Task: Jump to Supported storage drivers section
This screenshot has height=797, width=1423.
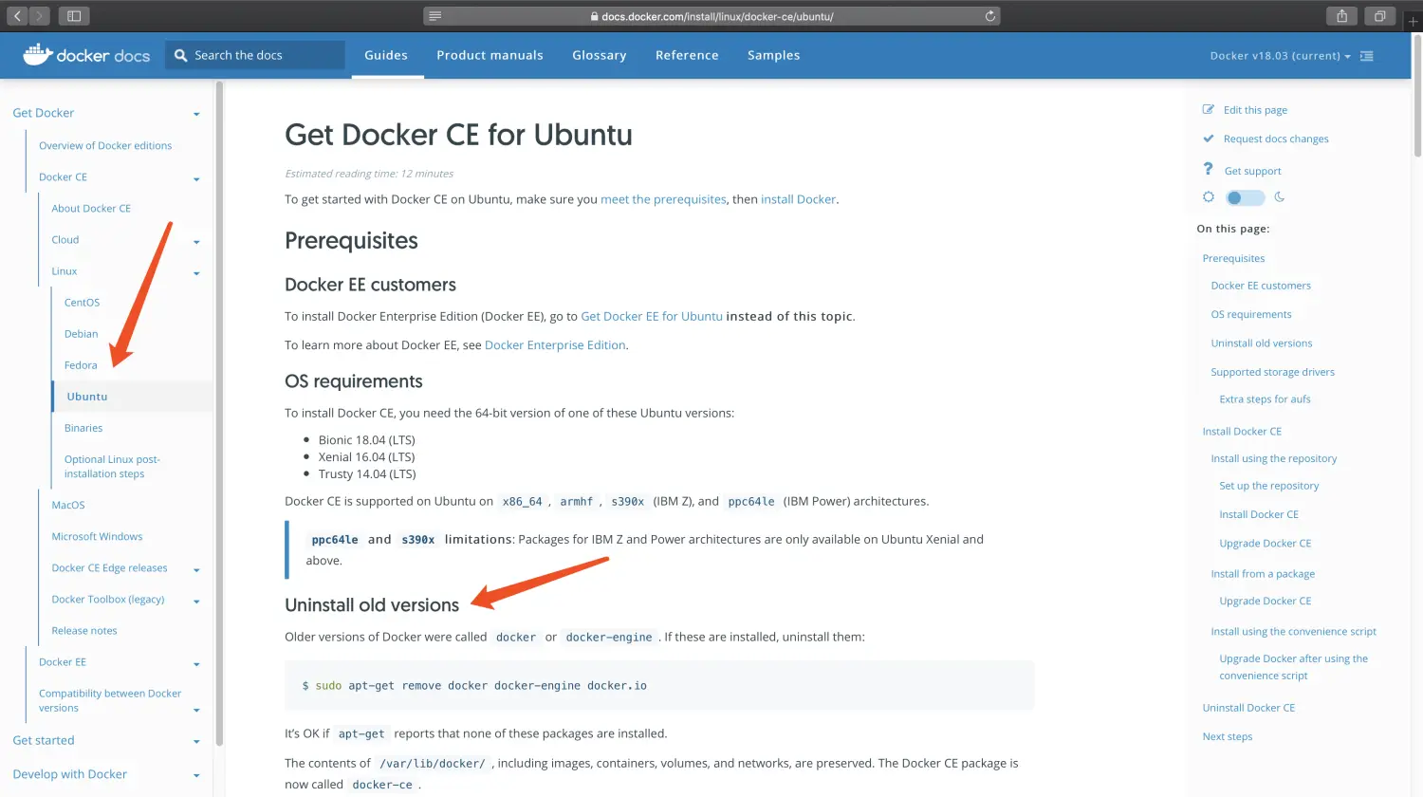Action: click(x=1272, y=372)
